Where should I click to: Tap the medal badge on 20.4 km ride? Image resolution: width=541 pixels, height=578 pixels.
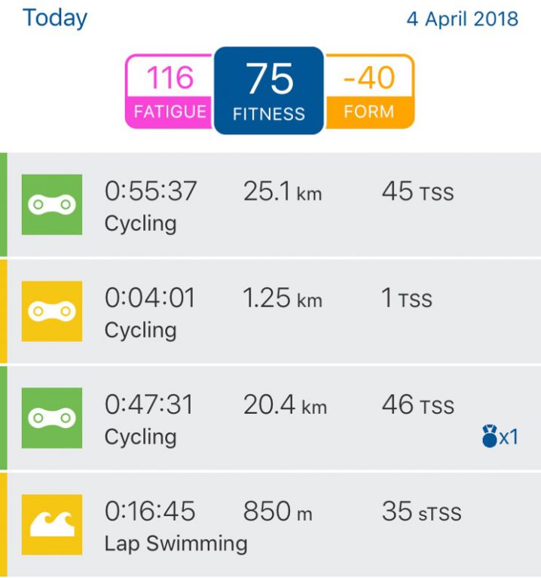500,437
